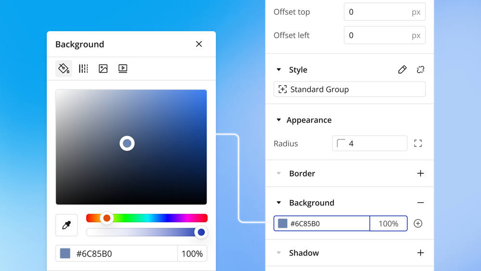Add another background layer with circled plus

pyautogui.click(x=418, y=223)
